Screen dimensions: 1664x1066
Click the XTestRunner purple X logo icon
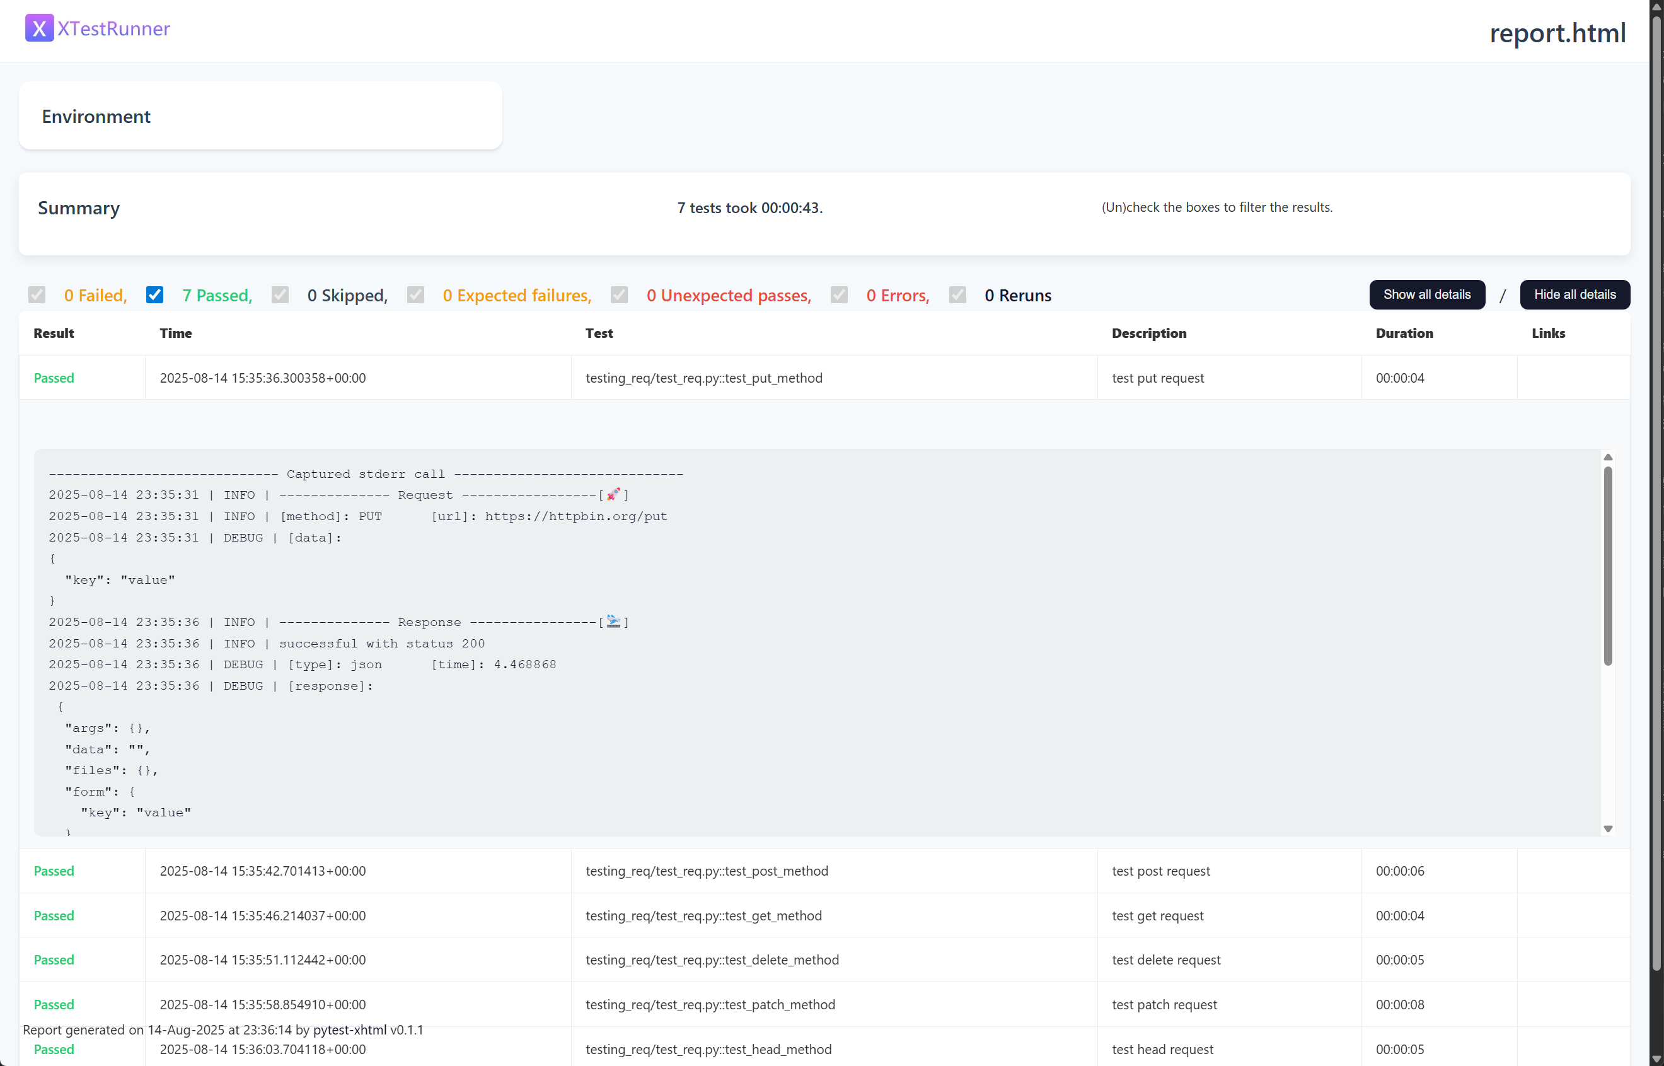pos(38,28)
